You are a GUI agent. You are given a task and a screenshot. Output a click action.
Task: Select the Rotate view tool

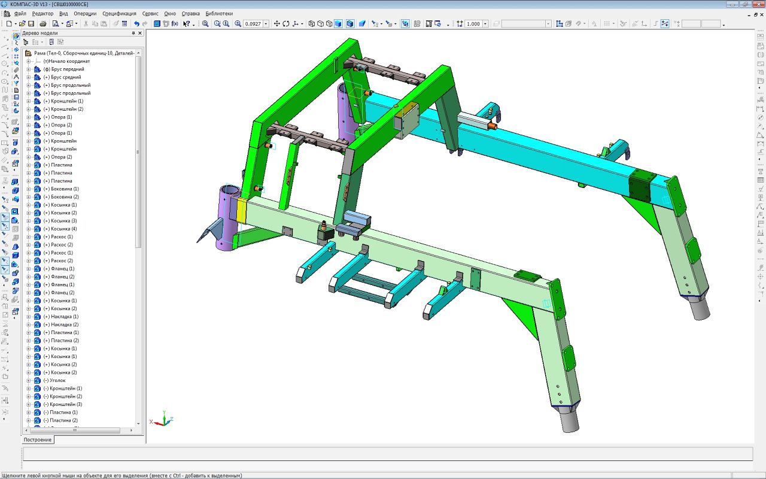coord(286,24)
